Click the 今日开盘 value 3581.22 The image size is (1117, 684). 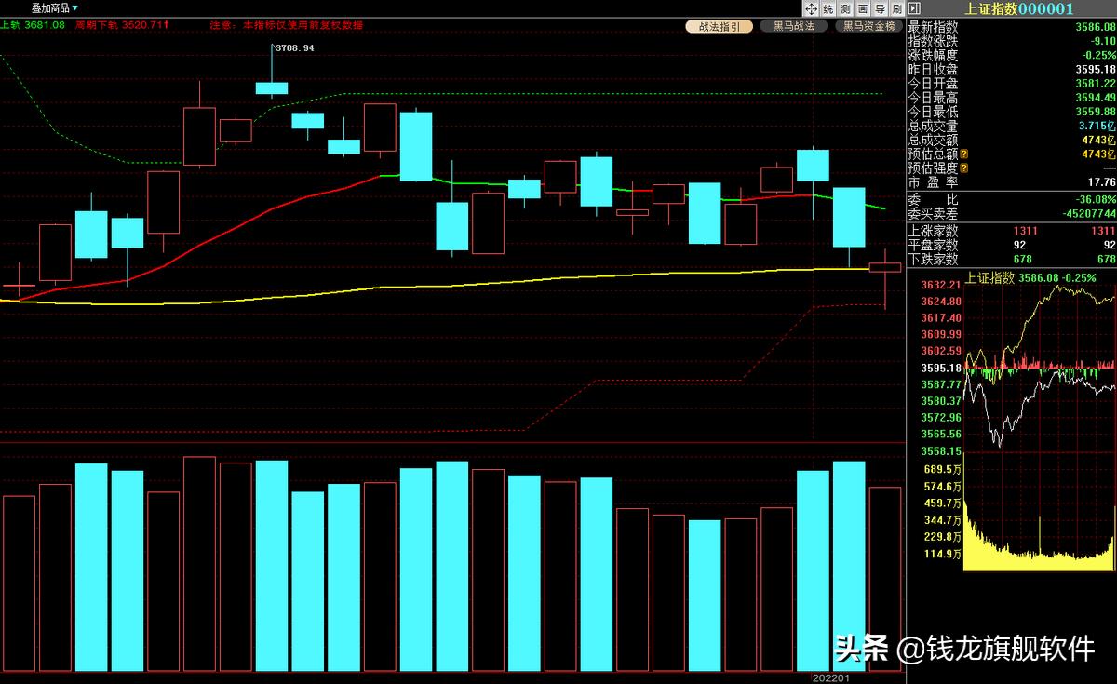point(1096,83)
